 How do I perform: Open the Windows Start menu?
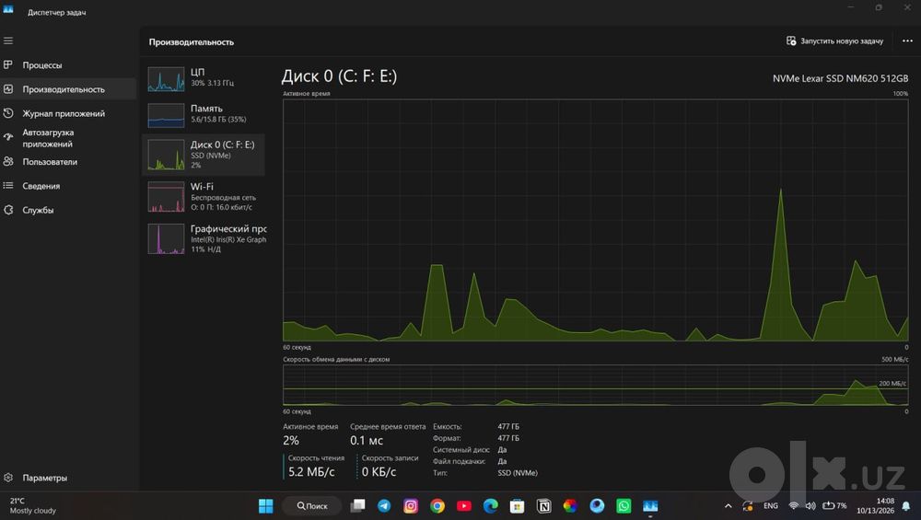(266, 506)
